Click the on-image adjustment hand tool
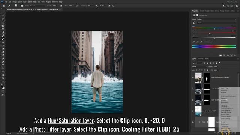This screenshot has height=135, width=240. pos(194,22)
